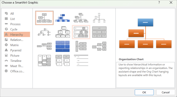Choose the blue Architecture Layout thumbnail
Viewport: 177px width, 97px height.
point(63,46)
